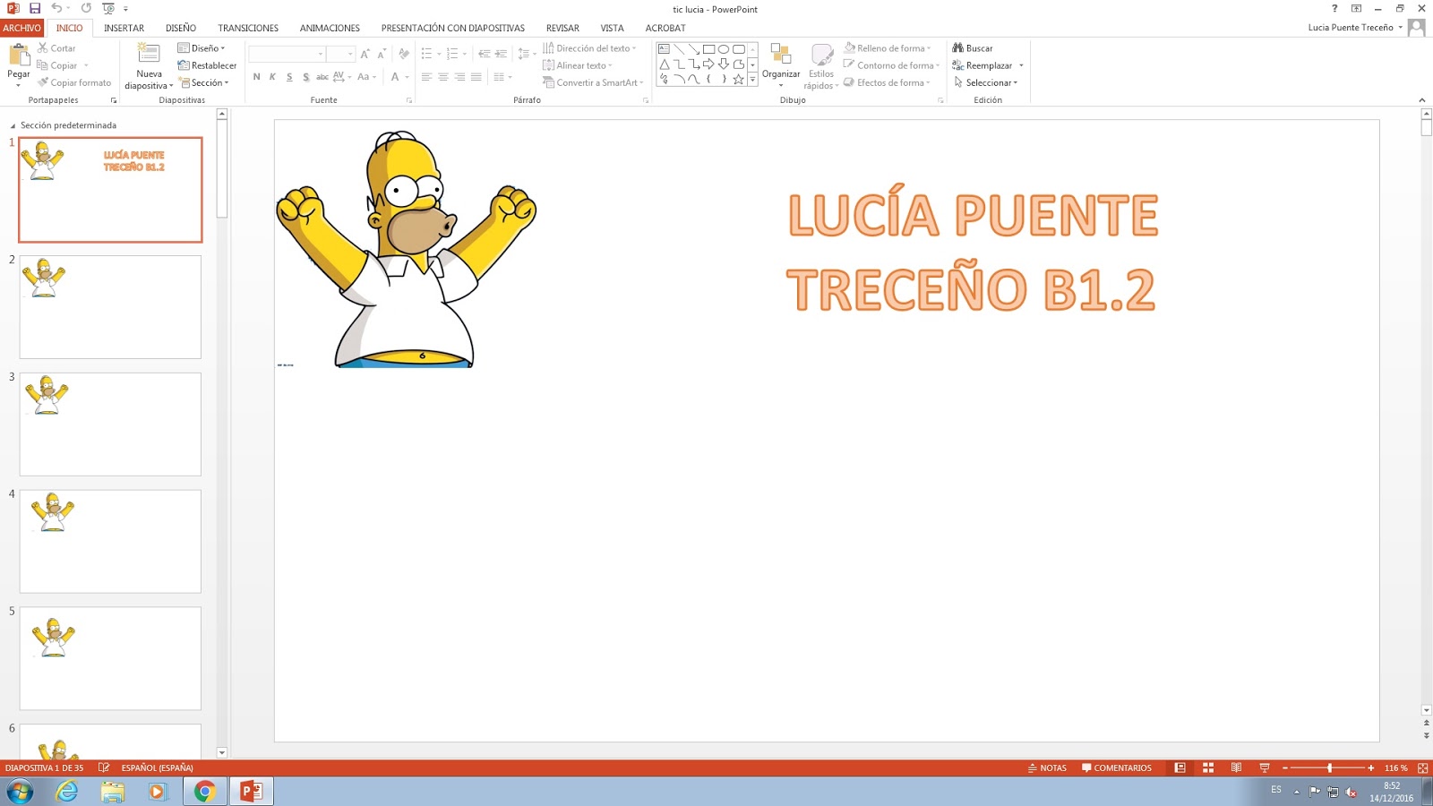The height and width of the screenshot is (806, 1433).
Task: Toggle underline with the underlined S button
Action: [289, 77]
